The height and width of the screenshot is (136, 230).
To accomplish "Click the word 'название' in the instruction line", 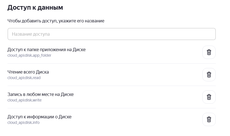I will point(95,21).
